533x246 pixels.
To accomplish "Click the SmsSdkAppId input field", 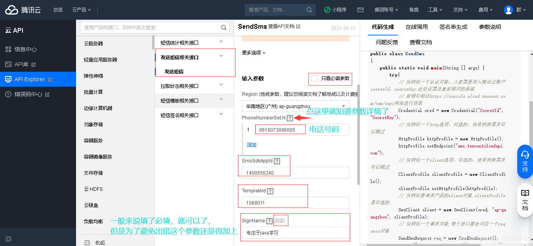I will pos(295,173).
